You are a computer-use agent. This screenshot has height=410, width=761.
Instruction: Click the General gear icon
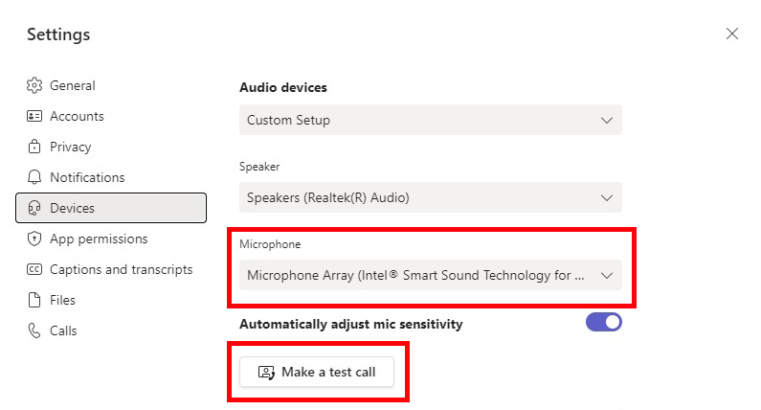click(34, 85)
